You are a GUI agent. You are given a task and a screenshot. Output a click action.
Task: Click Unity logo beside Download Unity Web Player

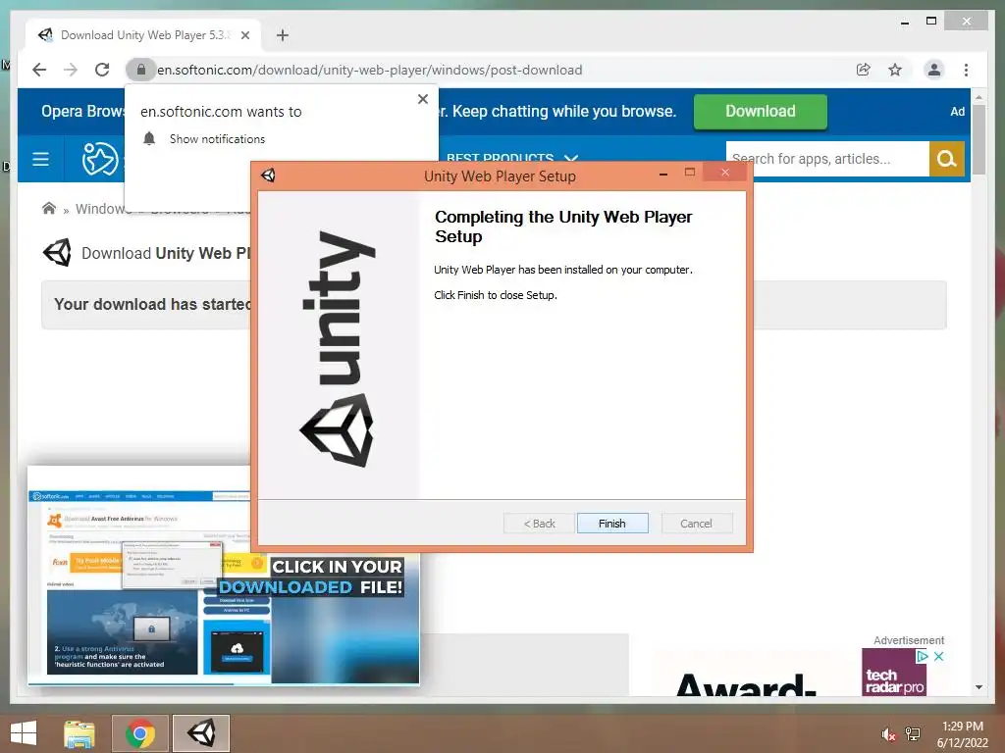click(x=57, y=253)
